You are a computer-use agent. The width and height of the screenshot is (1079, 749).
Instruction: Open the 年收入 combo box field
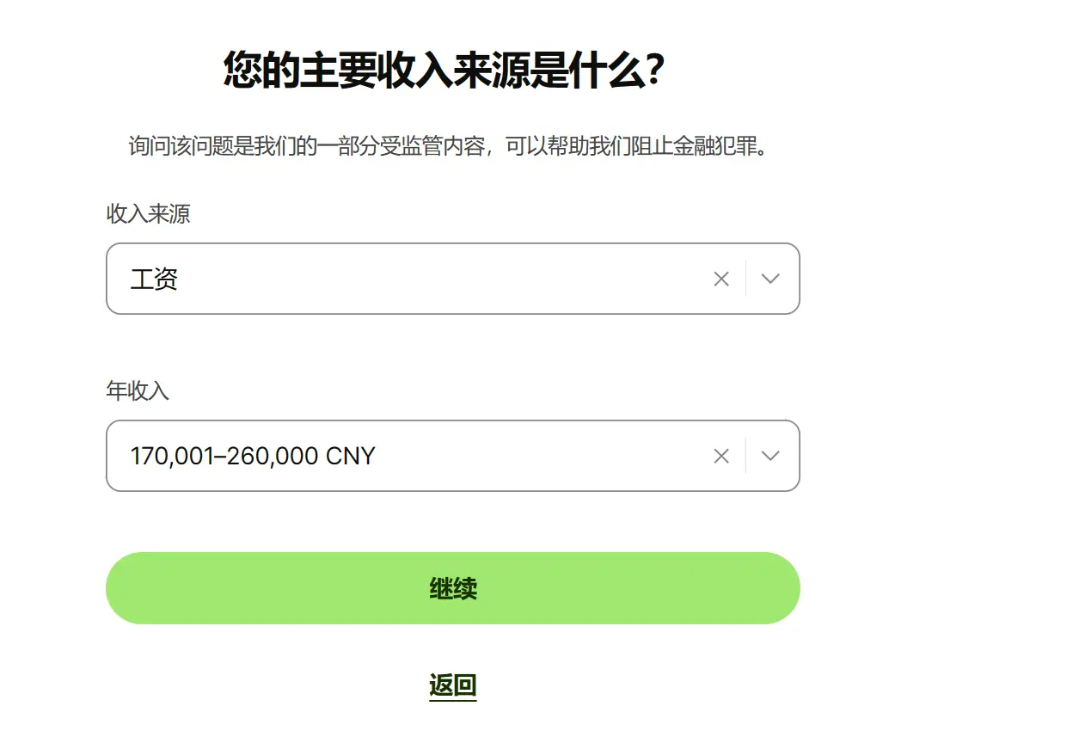point(413,456)
